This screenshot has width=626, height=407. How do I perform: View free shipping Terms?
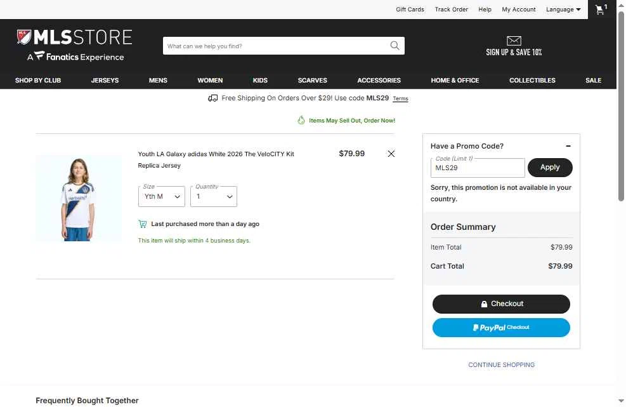pyautogui.click(x=400, y=99)
